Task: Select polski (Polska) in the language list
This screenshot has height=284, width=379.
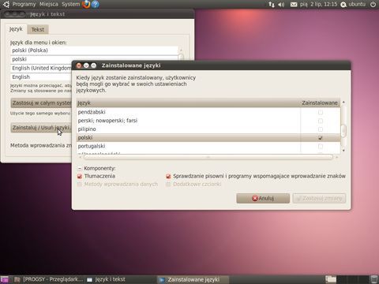Action: 95,50
